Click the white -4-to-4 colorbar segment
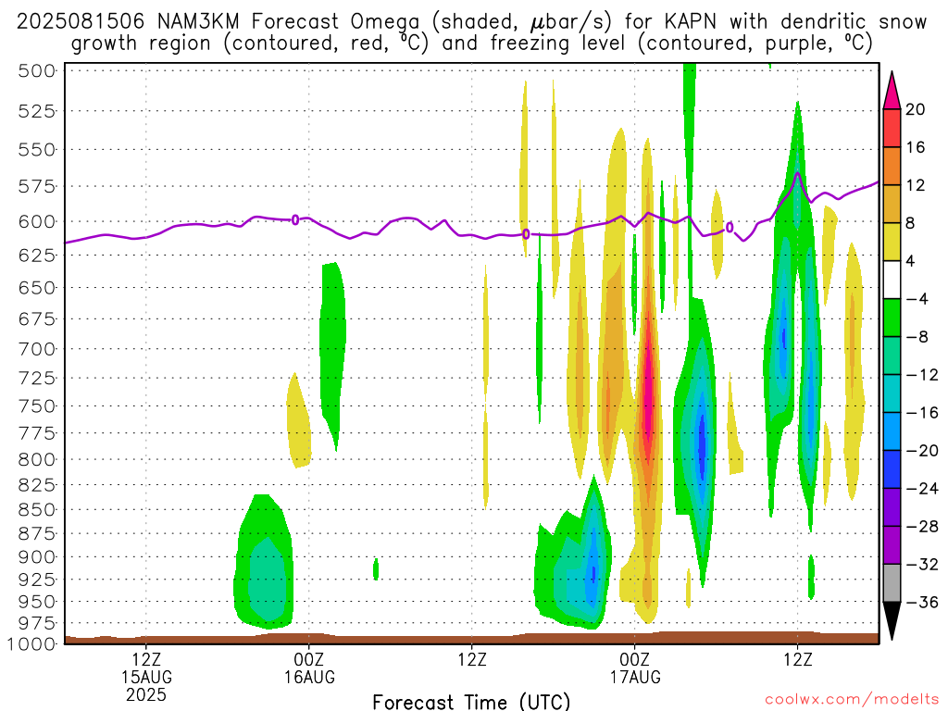The image size is (948, 711). click(892, 280)
